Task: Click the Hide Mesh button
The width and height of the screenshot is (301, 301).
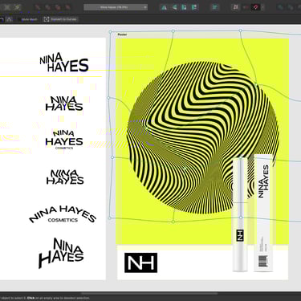Action: click(x=30, y=19)
